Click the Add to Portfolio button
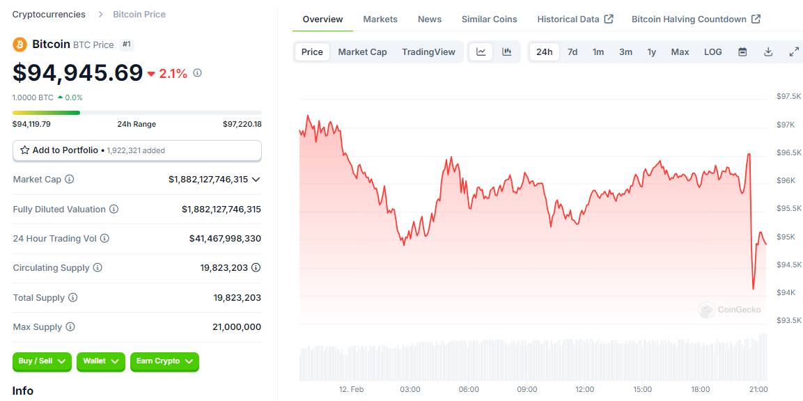Viewport: 803px width, 401px height. (x=137, y=150)
